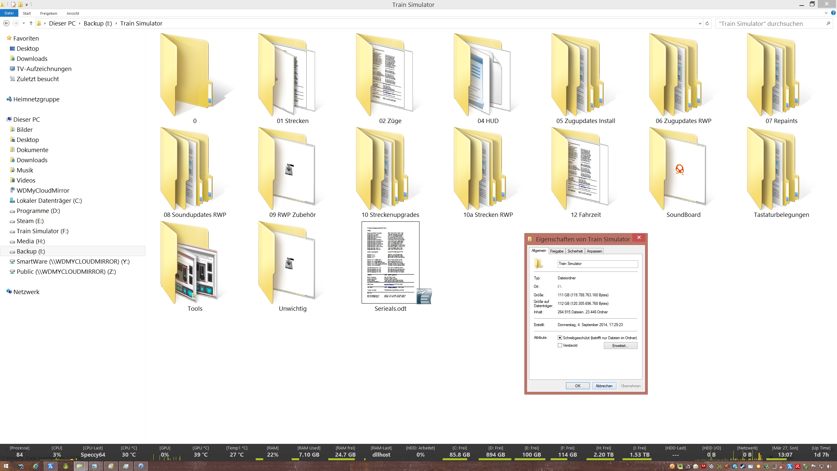Screen dimensions: 837x471
Task: Open the recent locations dropdown arrow
Action: (x=24, y=23)
